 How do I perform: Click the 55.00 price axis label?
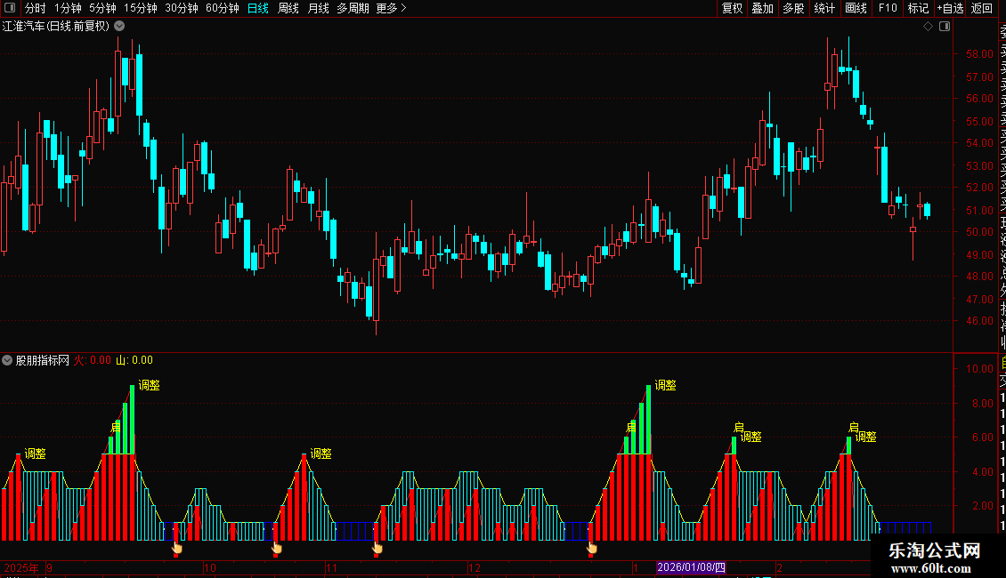point(979,121)
